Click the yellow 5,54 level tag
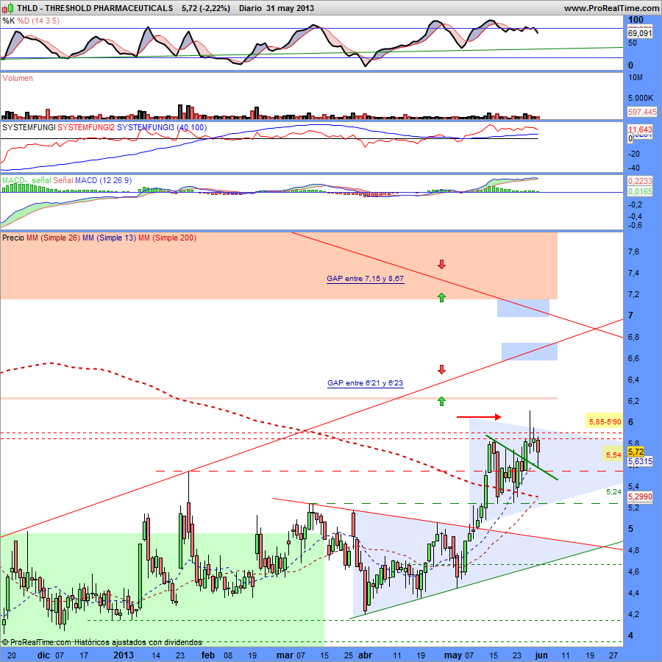Viewport: 662px width, 662px height. pyautogui.click(x=613, y=455)
